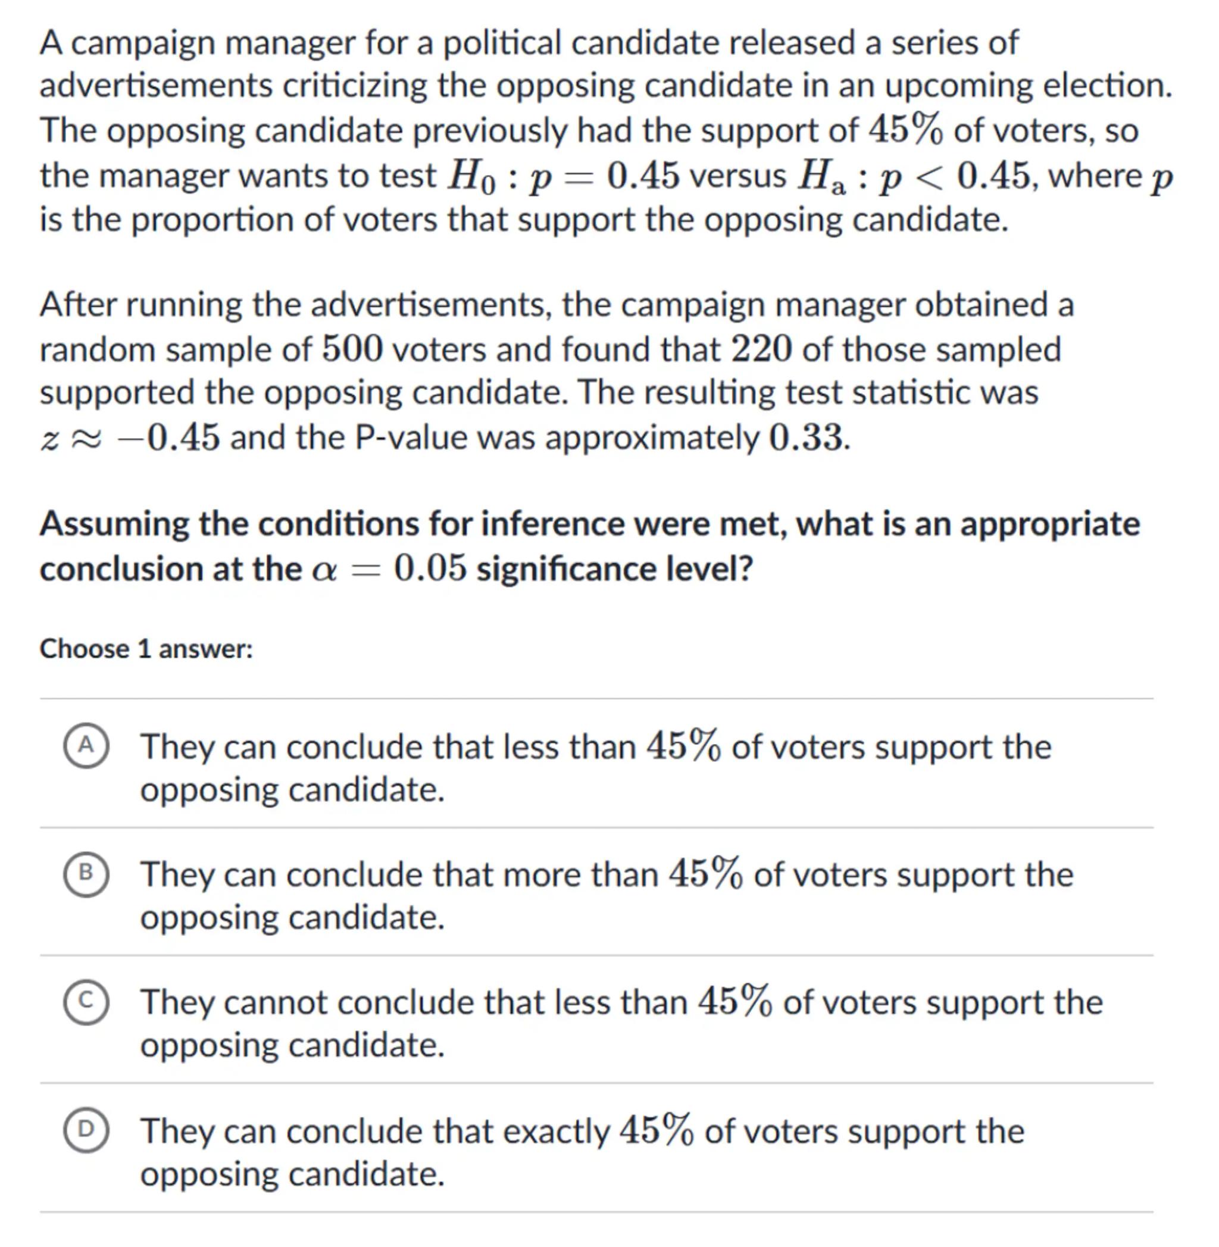Screen dimensions: 1219x1247
Task: Click the P-value 0.33 number
Action: click(806, 439)
